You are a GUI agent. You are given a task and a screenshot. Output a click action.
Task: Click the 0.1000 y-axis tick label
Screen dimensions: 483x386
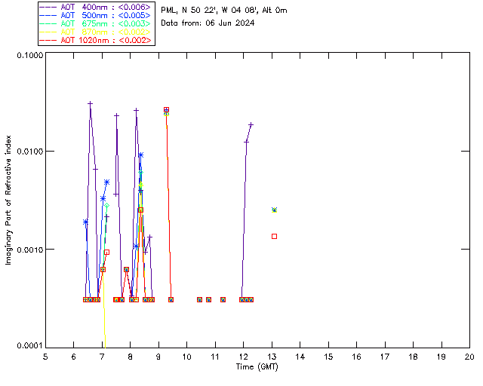29,57
